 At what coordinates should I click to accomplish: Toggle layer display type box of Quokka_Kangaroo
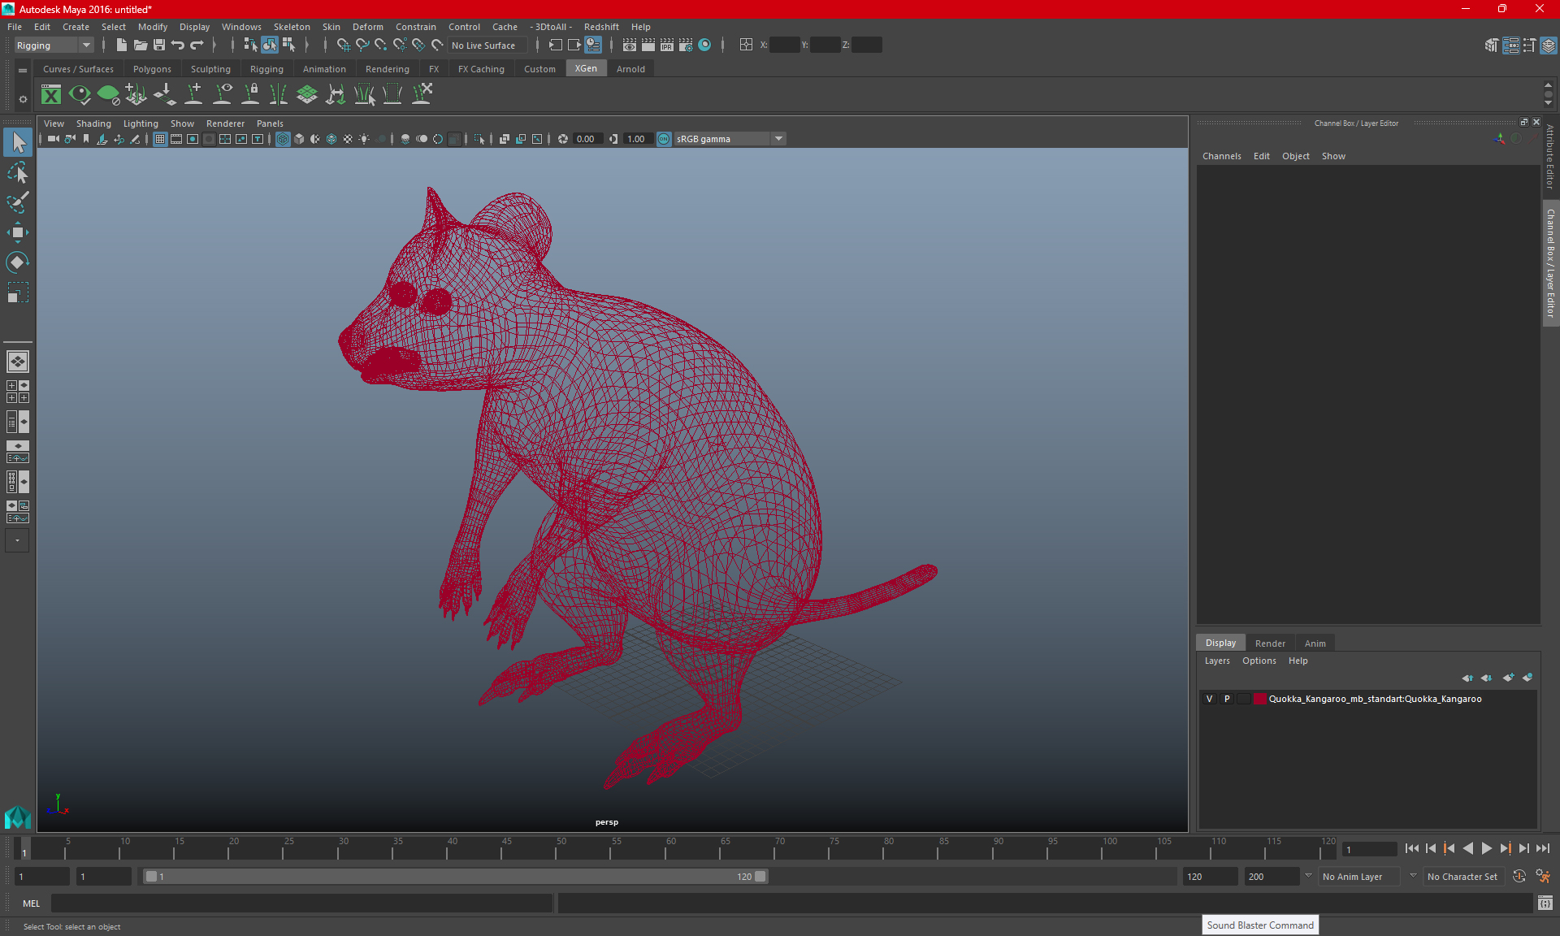tap(1244, 699)
